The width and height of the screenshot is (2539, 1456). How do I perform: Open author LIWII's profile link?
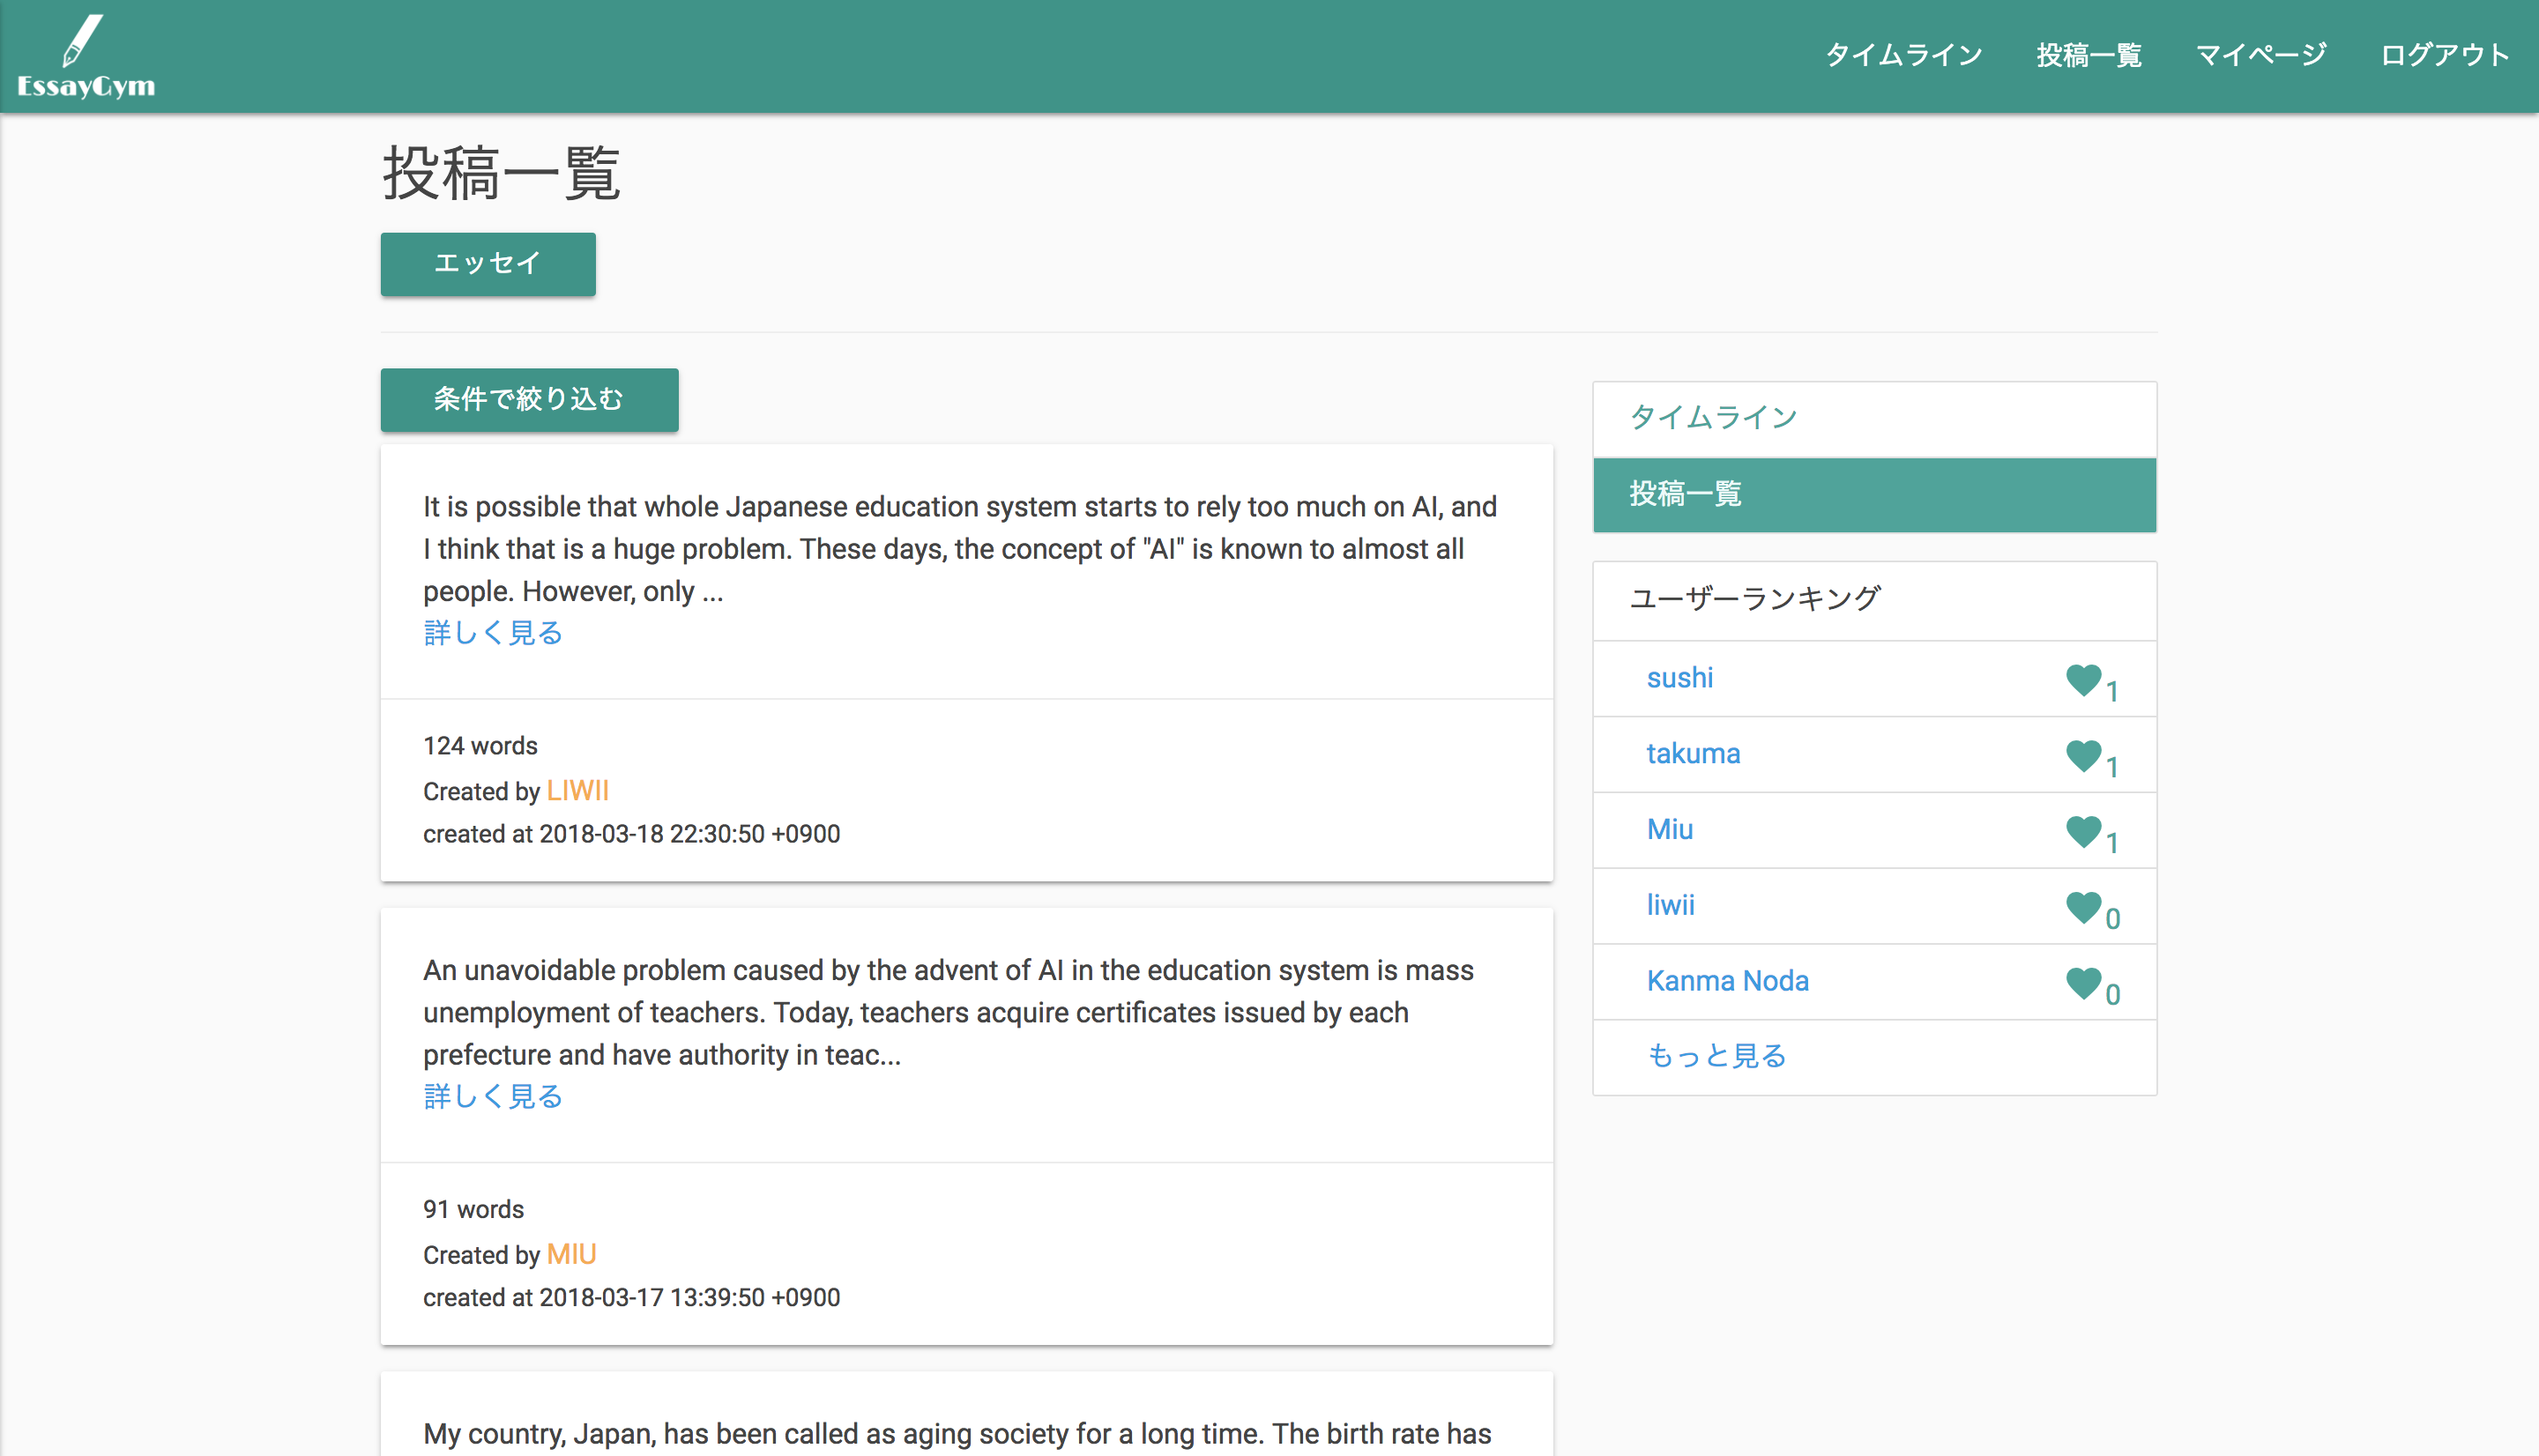577,791
